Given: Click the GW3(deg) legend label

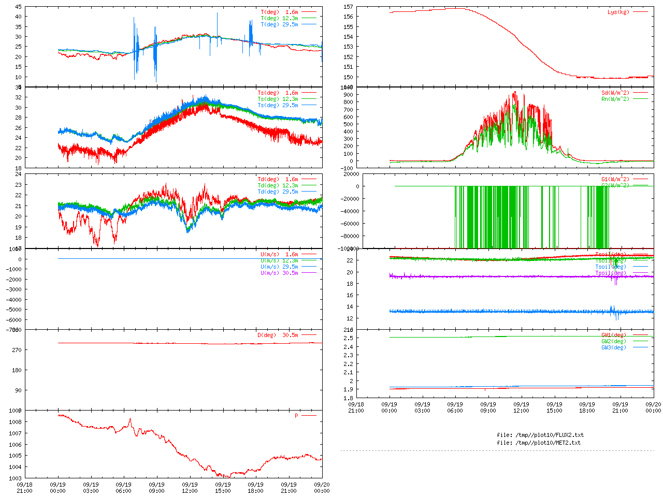Looking at the screenshot, I should [614, 347].
